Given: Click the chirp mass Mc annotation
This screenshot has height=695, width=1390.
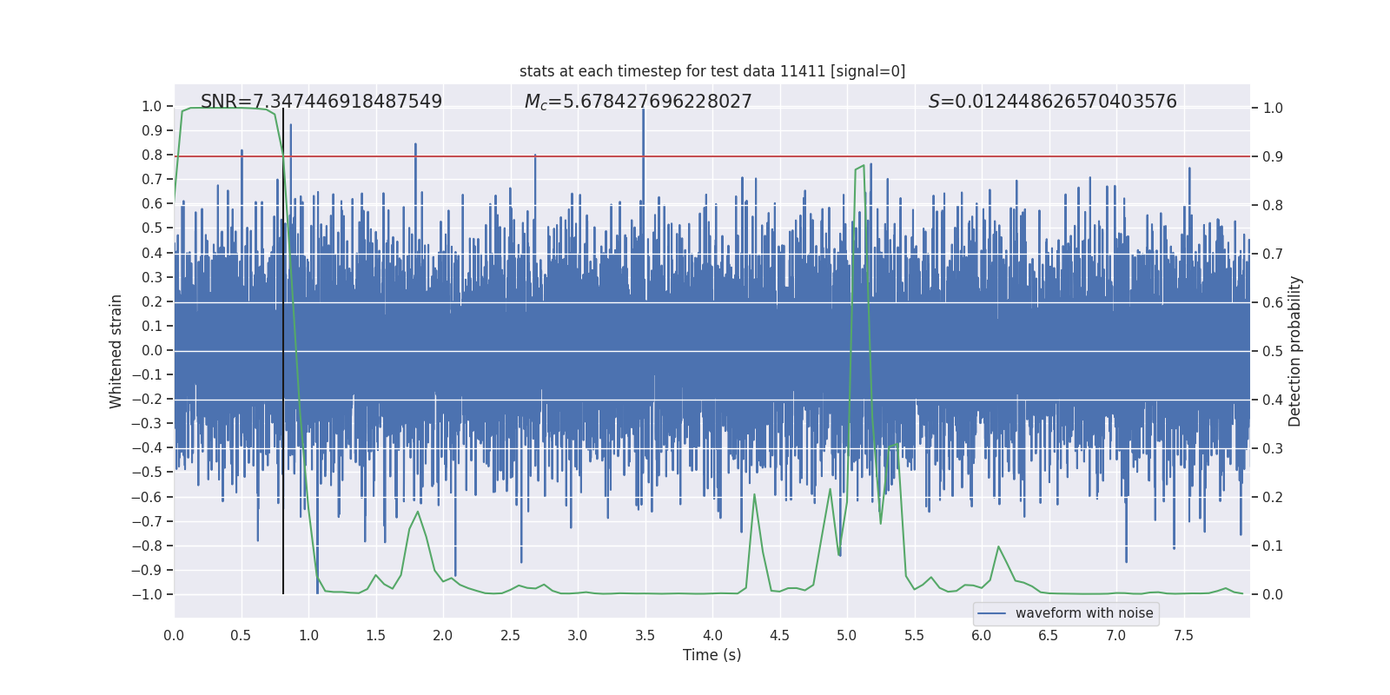Looking at the screenshot, I should [638, 102].
